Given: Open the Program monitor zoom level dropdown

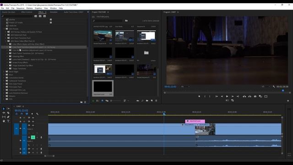Looking at the screenshot, I should click(x=185, y=87).
